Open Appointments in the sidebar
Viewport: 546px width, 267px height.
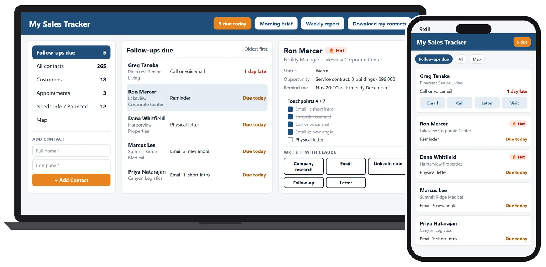coord(71,93)
